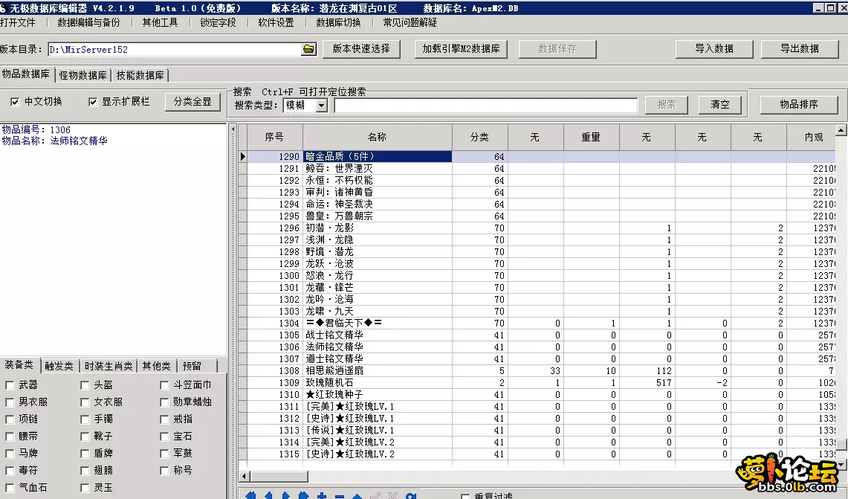This screenshot has height=499, width=848.
Task: Check the 宝石 category box
Action: point(164,437)
